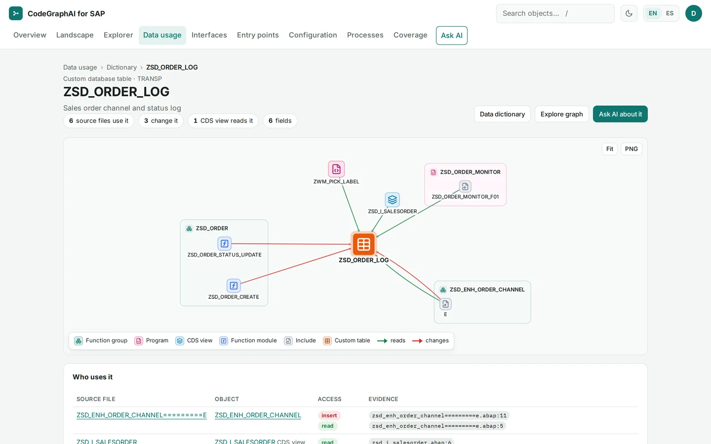Click evidence zsd_enh_order_channel=========e.abap:11
This screenshot has width=711, height=444.
[x=439, y=416]
